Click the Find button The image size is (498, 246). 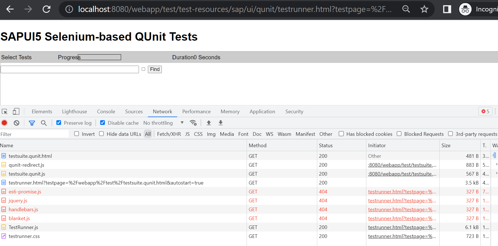coord(155,69)
